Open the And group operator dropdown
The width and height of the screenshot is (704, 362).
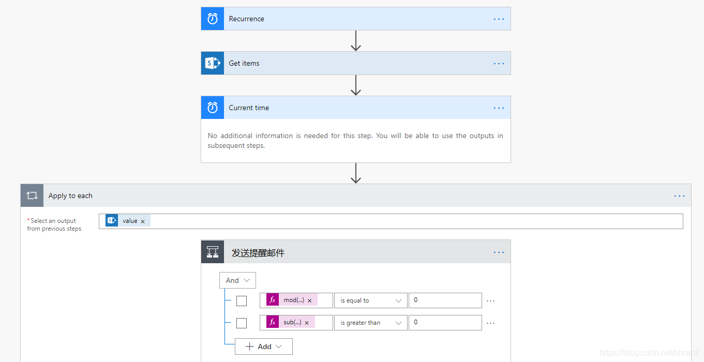[x=237, y=280]
